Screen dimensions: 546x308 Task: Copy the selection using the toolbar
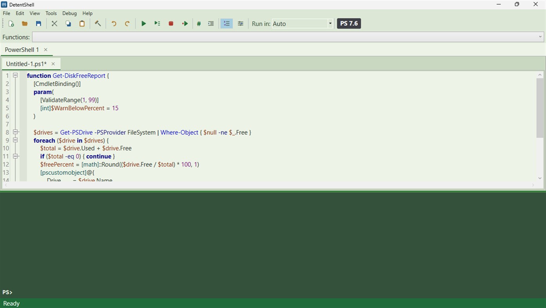pos(68,23)
